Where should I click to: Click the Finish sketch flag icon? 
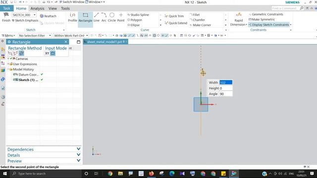(x=6, y=15)
